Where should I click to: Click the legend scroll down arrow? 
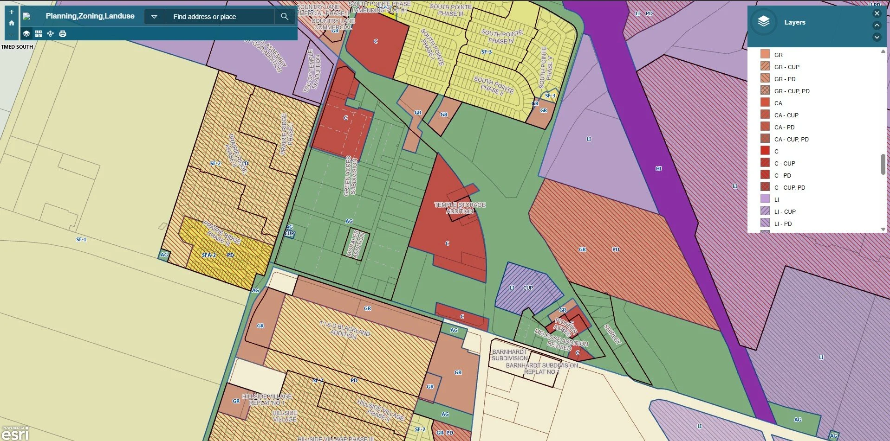pos(883,229)
